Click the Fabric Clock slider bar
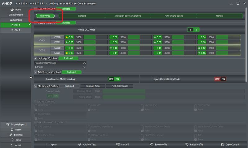The height and width of the screenshot is (148, 248). coord(174,97)
